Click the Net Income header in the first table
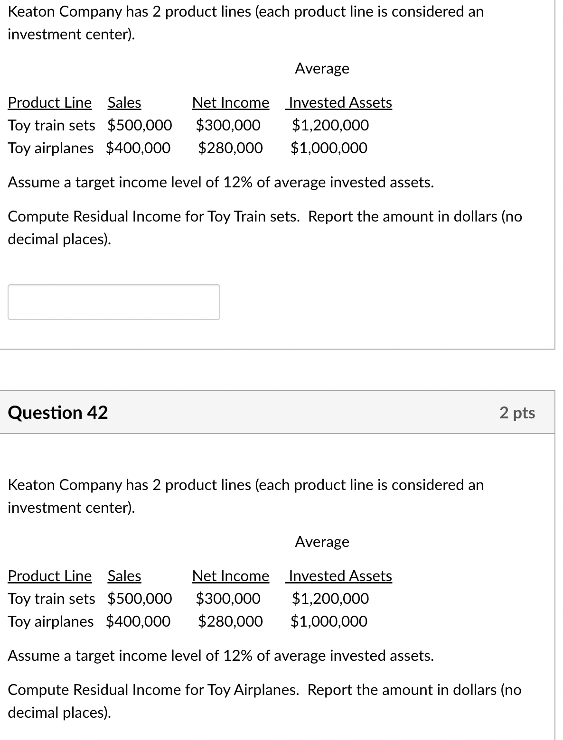 tap(231, 102)
